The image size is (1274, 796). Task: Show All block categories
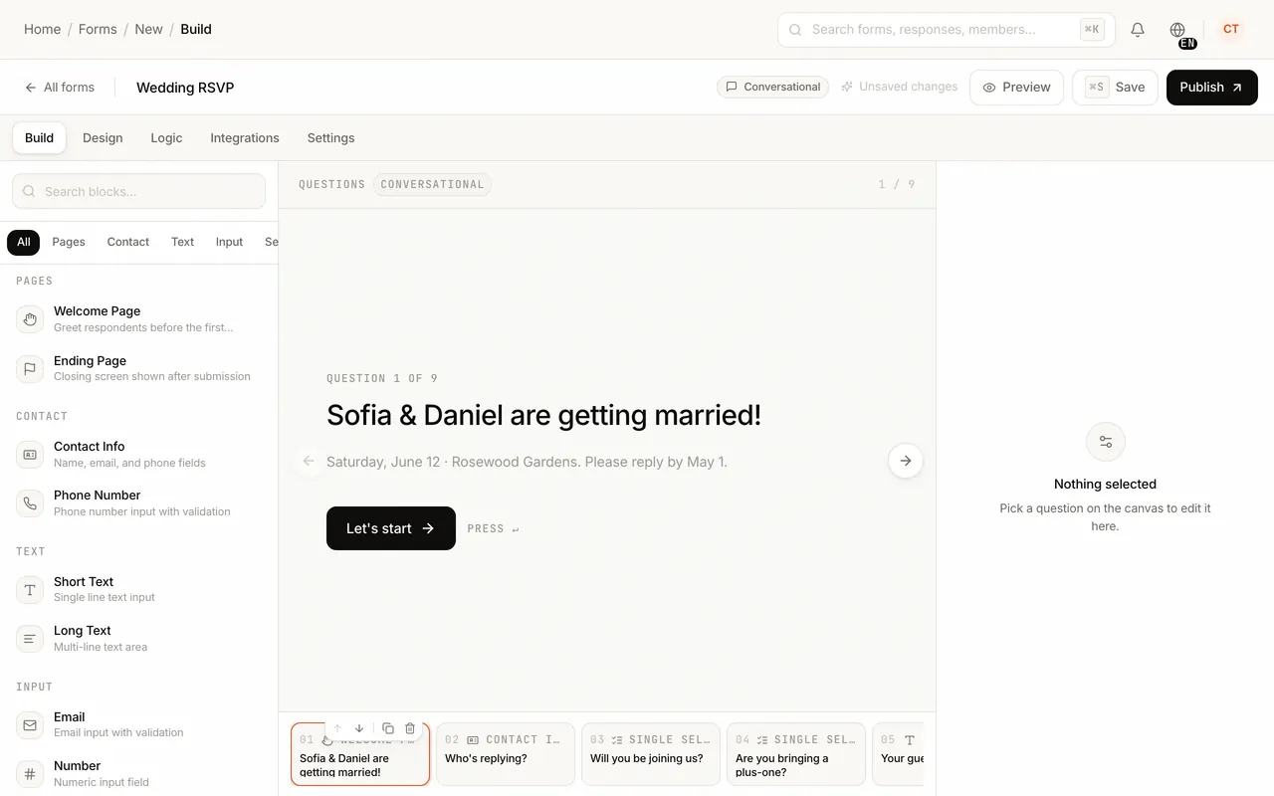pyautogui.click(x=24, y=242)
